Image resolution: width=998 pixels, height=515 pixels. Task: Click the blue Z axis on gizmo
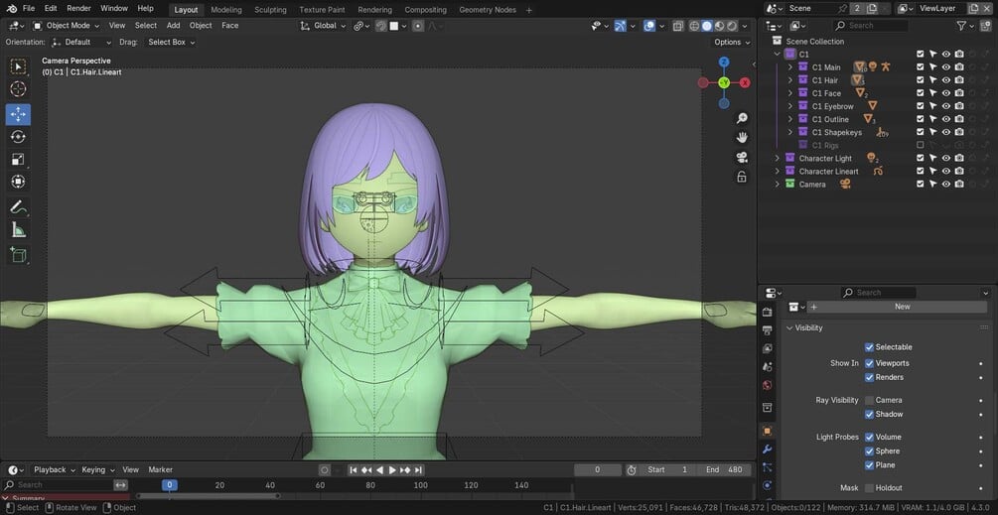[724, 62]
